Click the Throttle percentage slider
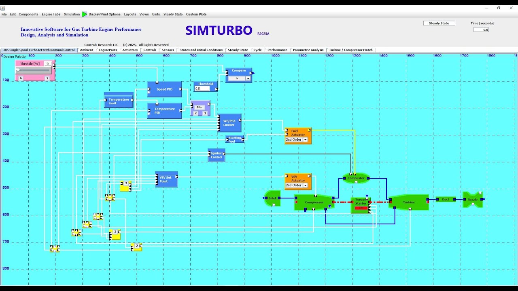The image size is (518, 291). coord(34,70)
